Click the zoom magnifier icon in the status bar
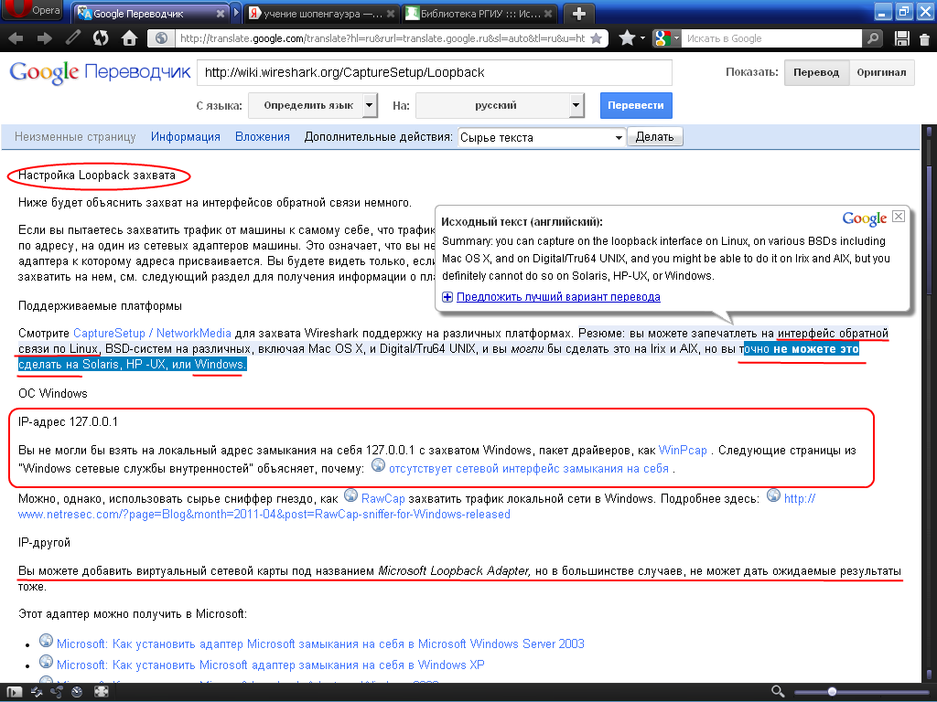The height and width of the screenshot is (702, 937). (x=778, y=691)
